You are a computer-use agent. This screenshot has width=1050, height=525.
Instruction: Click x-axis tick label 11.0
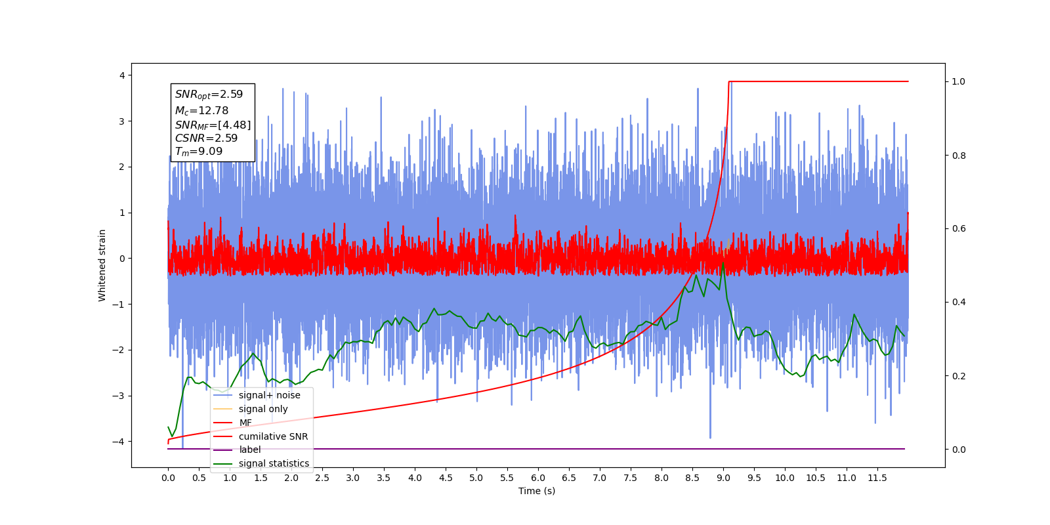pos(847,478)
